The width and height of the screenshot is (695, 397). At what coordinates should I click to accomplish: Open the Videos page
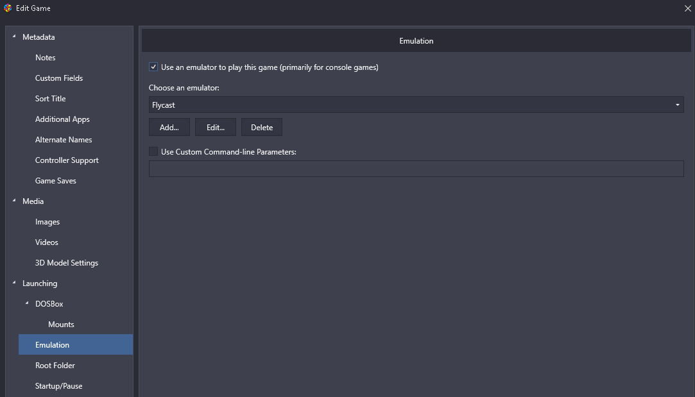coord(47,242)
